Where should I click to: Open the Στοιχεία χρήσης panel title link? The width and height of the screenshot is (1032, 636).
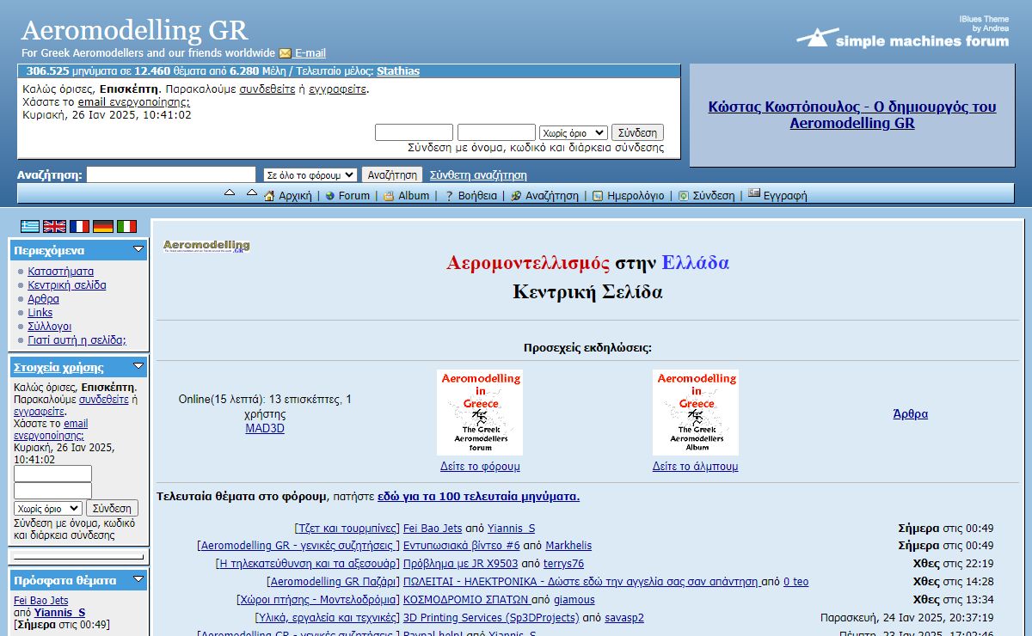(58, 367)
